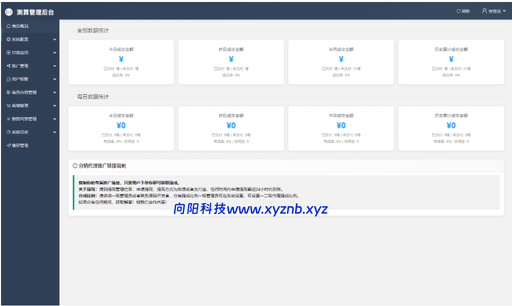This screenshot has width=512, height=306.
Task: Click the 今日成交金额 statistics card
Action: pos(121,61)
